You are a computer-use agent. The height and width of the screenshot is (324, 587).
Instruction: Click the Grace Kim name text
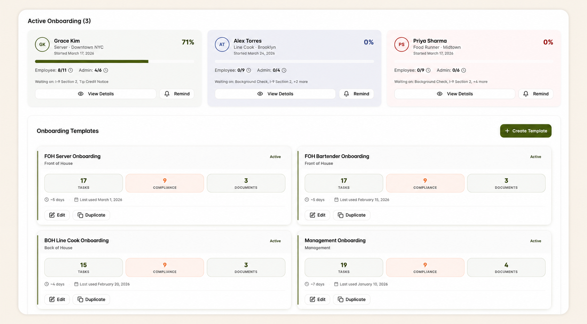click(67, 41)
